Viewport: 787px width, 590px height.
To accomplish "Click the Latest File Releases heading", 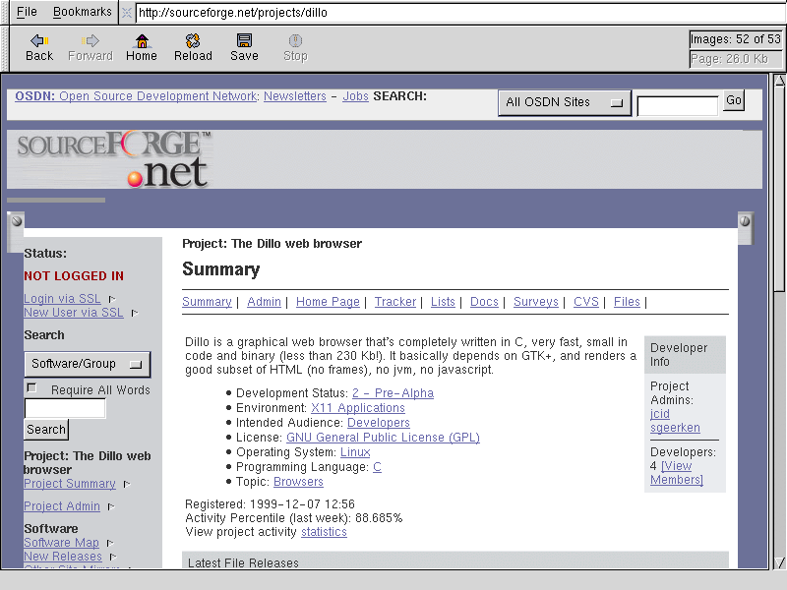I will pyautogui.click(x=243, y=562).
